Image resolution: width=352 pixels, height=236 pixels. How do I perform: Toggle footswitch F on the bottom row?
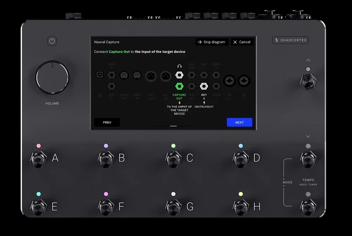[105, 207]
